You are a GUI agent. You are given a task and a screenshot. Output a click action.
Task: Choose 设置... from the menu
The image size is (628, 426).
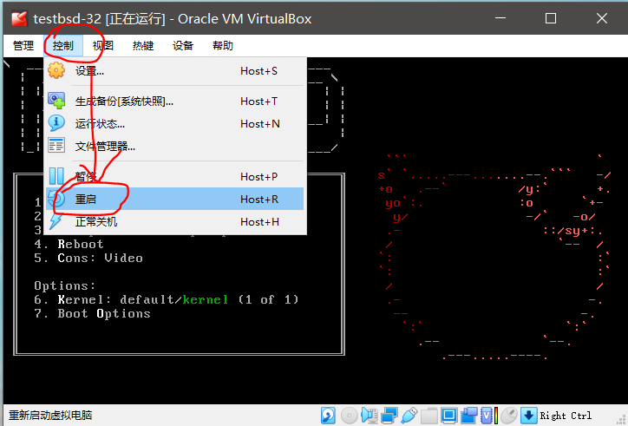pos(175,71)
